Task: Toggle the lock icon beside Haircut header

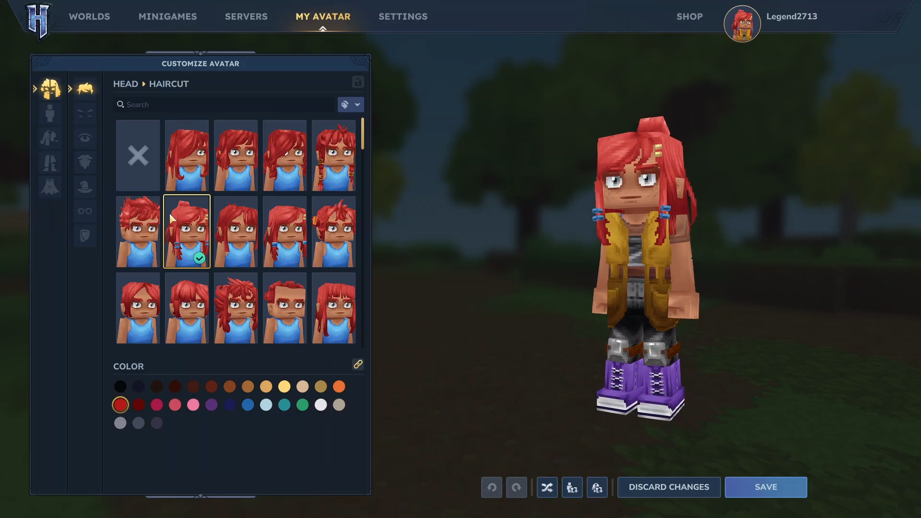Action: click(x=358, y=82)
